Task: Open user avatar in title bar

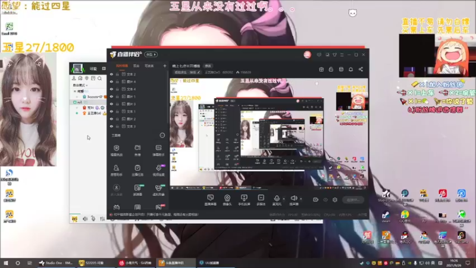Action: click(307, 55)
